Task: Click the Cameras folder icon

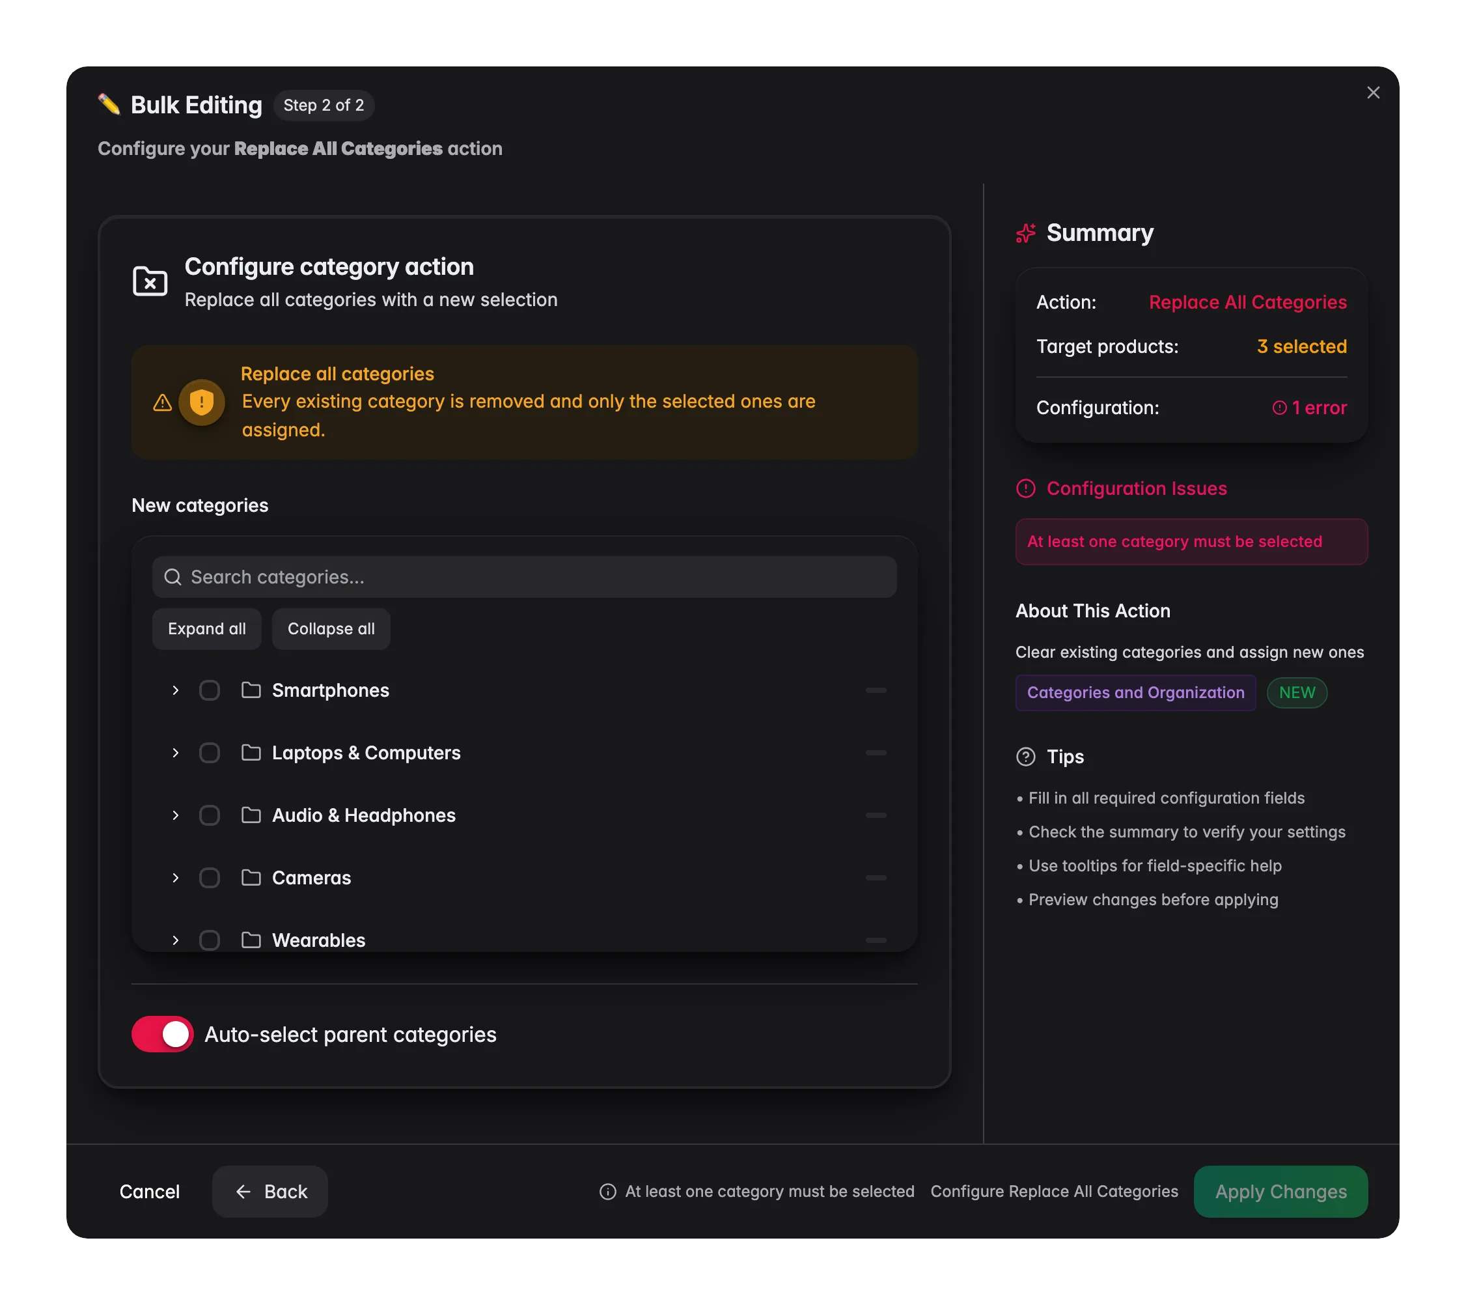Action: 251,877
